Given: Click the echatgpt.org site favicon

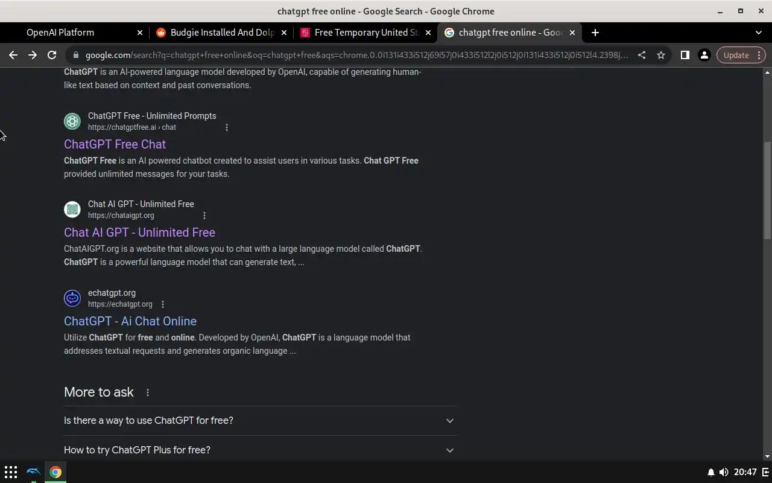Looking at the screenshot, I should (72, 298).
